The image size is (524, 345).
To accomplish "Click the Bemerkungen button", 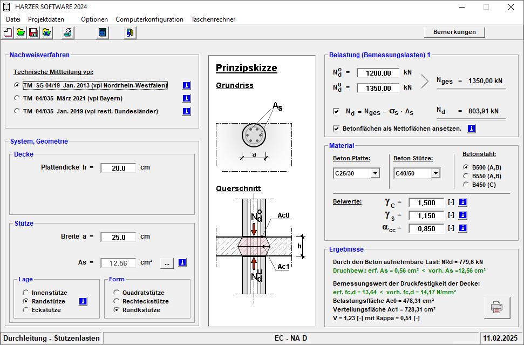I will click(454, 32).
